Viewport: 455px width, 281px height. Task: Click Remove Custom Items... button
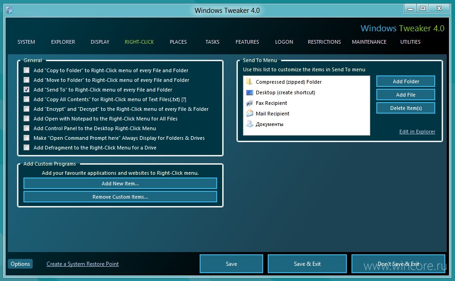click(120, 197)
